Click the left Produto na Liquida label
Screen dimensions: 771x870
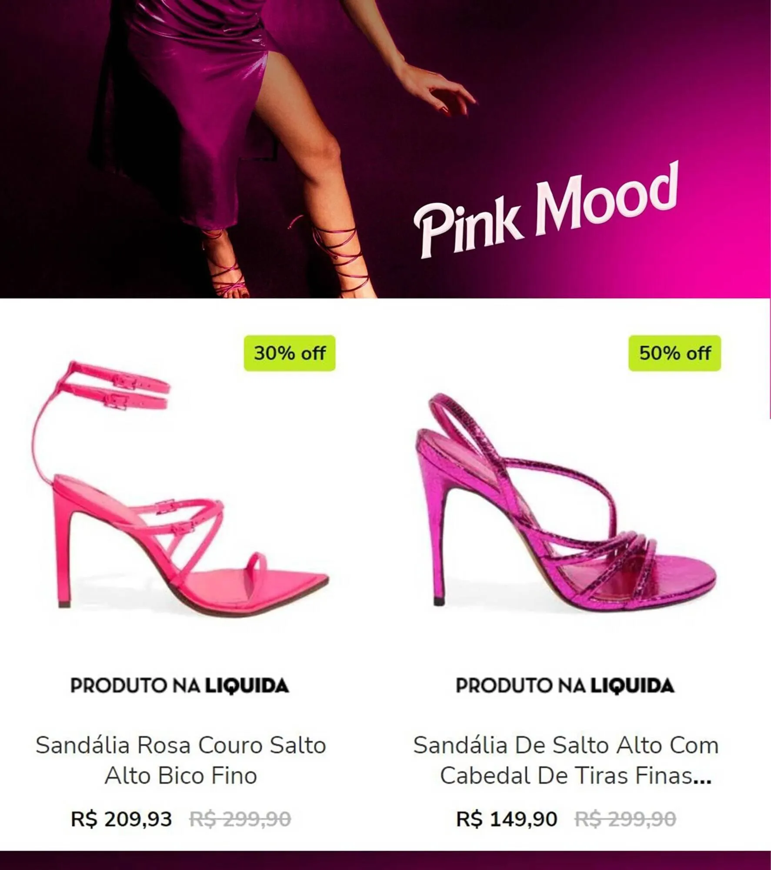coord(180,686)
